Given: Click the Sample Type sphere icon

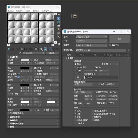Looking at the screenshot, I should click(x=59, y=15).
